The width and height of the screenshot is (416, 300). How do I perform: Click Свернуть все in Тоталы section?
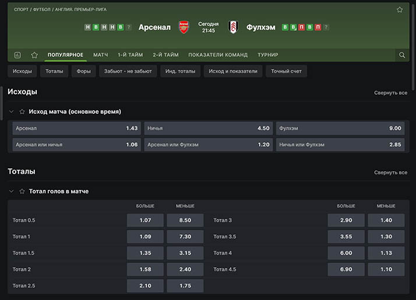pyautogui.click(x=390, y=172)
